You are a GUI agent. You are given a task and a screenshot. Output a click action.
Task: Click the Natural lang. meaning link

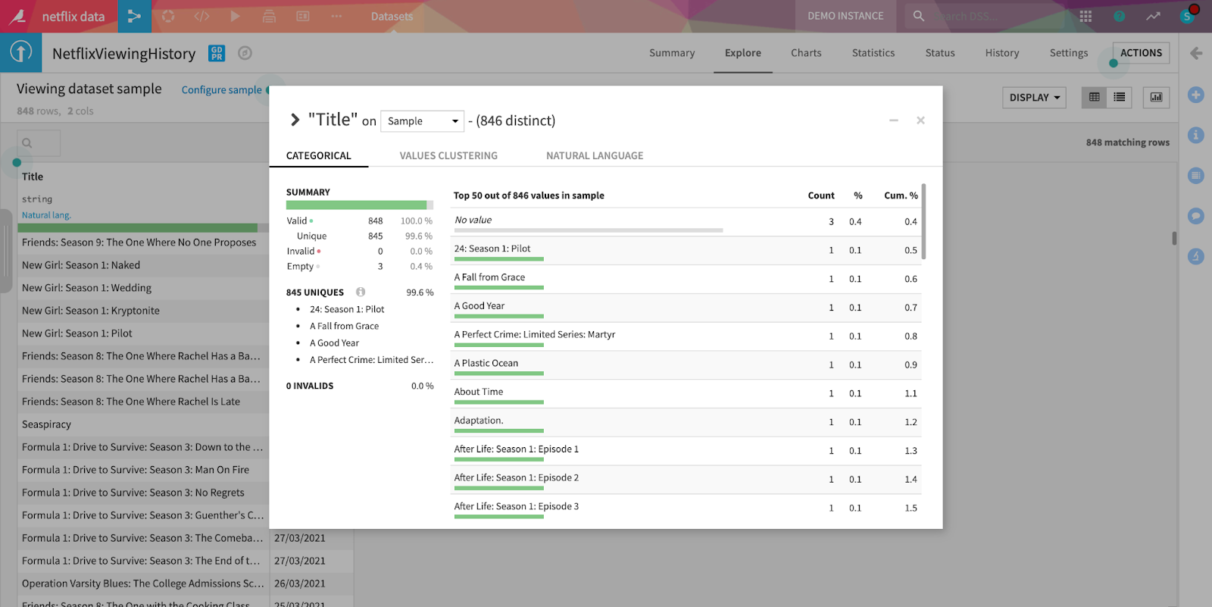click(46, 215)
